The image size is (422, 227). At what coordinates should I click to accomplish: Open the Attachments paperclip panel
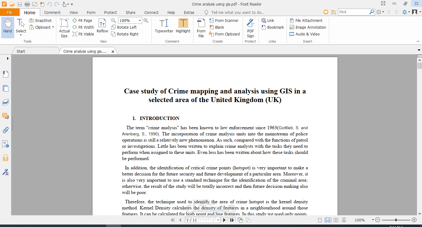click(x=6, y=130)
